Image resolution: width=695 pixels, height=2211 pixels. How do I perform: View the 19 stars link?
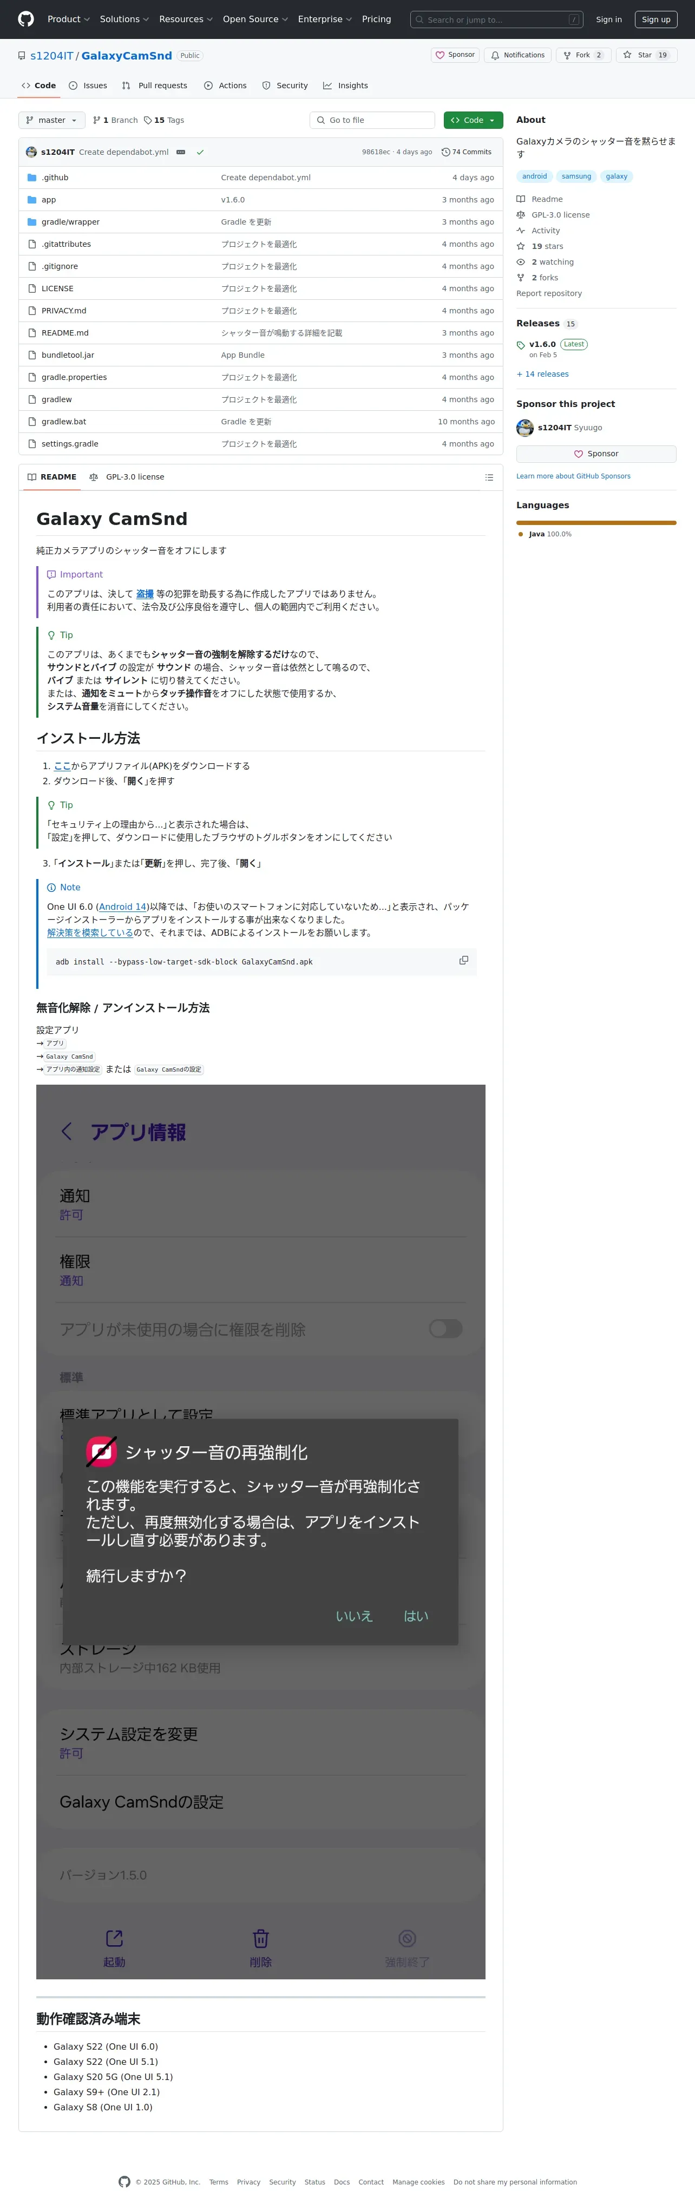pos(540,246)
